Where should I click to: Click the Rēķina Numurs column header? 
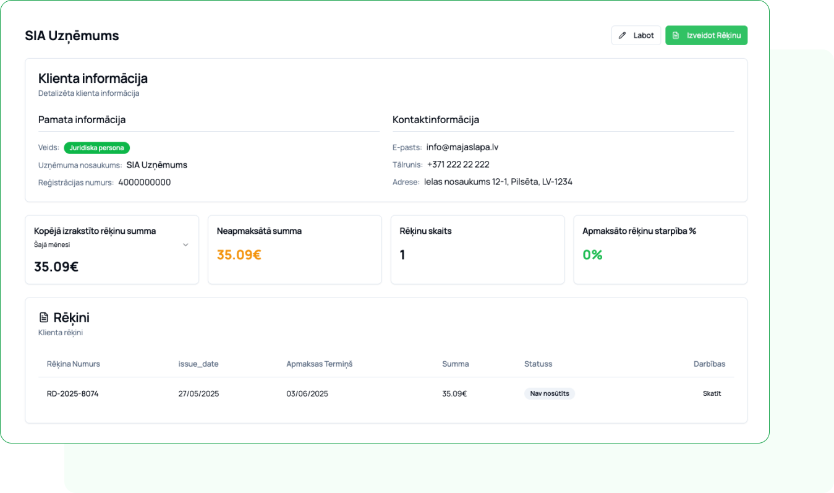[74, 364]
